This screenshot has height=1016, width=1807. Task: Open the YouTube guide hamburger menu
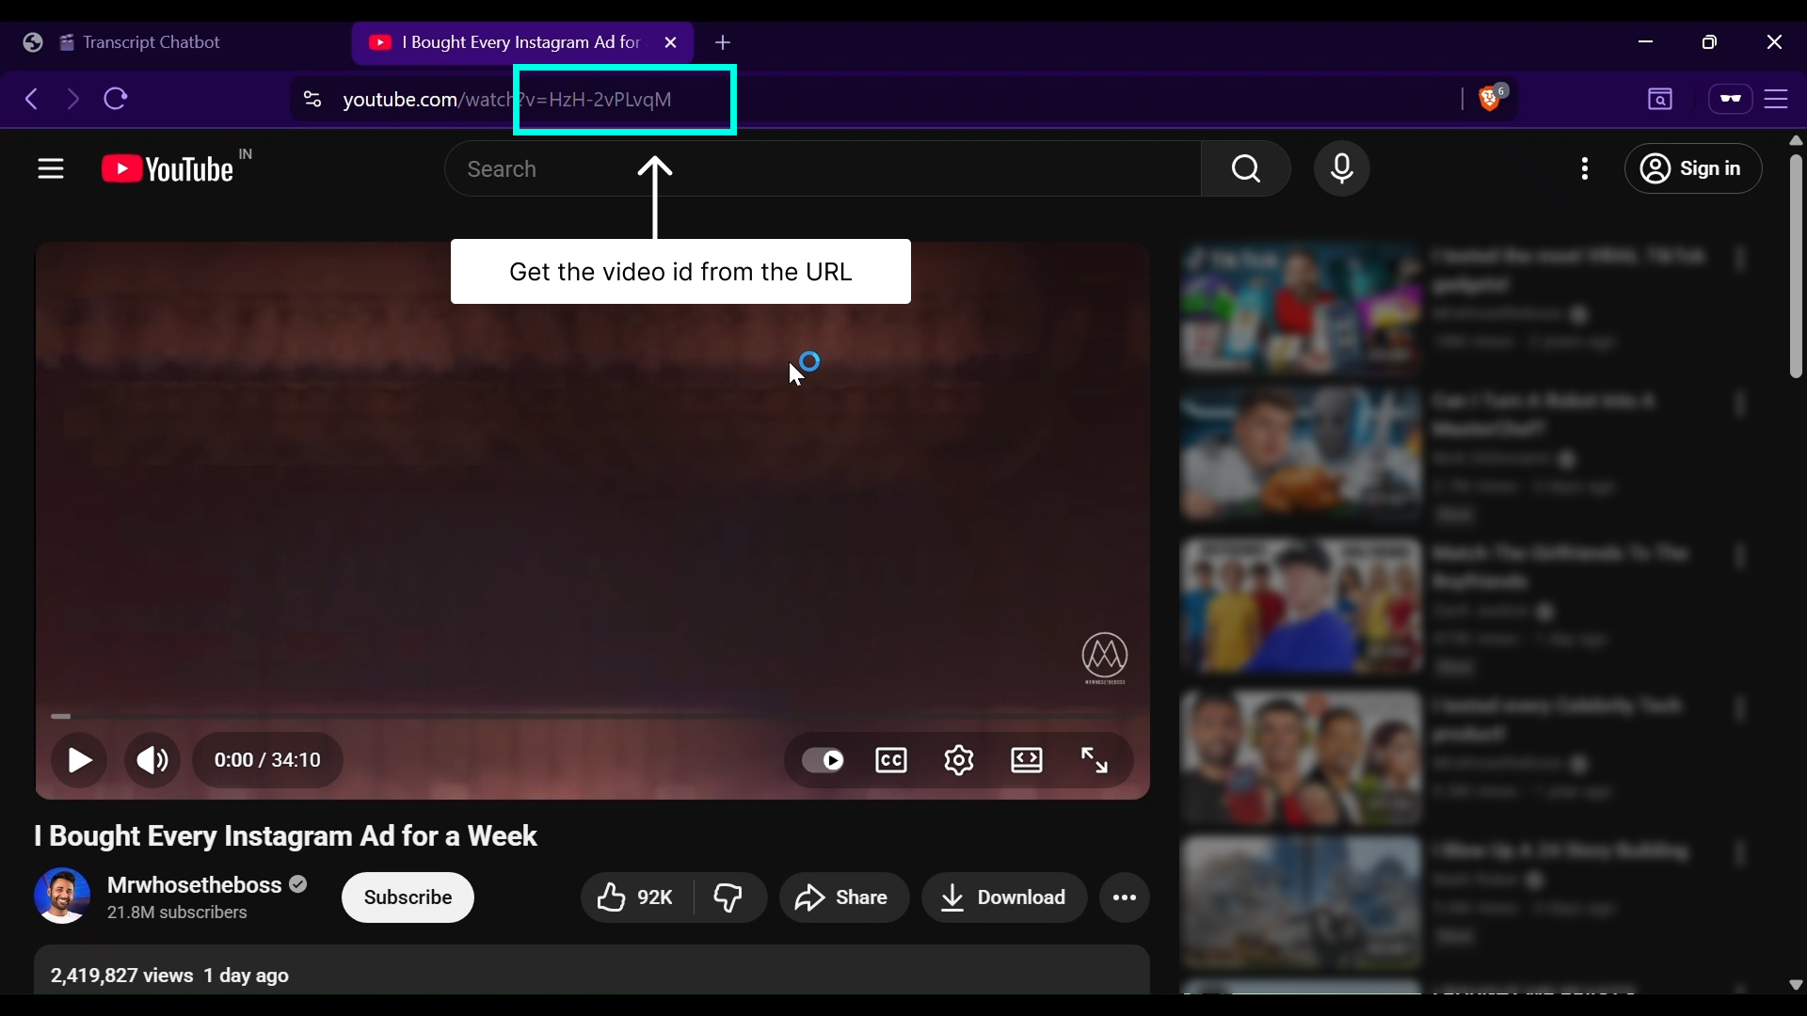pos(50,168)
